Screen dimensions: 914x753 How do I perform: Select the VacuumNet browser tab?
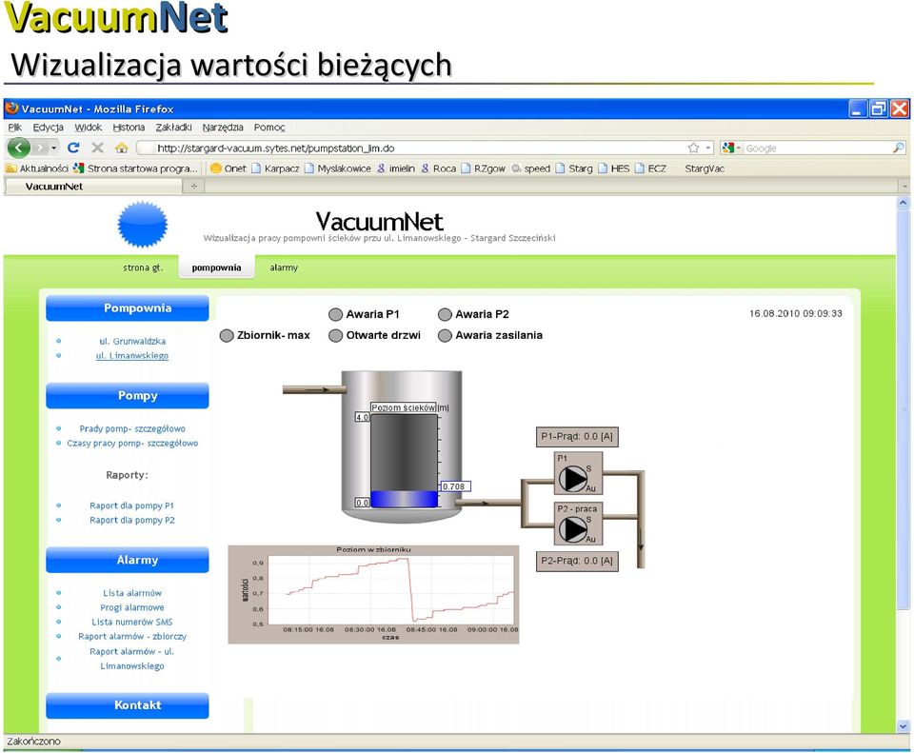pyautogui.click(x=93, y=187)
